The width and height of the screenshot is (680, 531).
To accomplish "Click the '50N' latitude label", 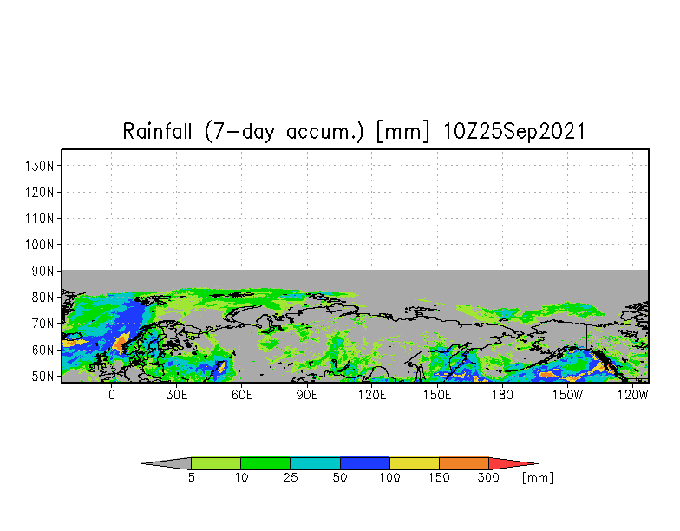I will [x=42, y=377].
